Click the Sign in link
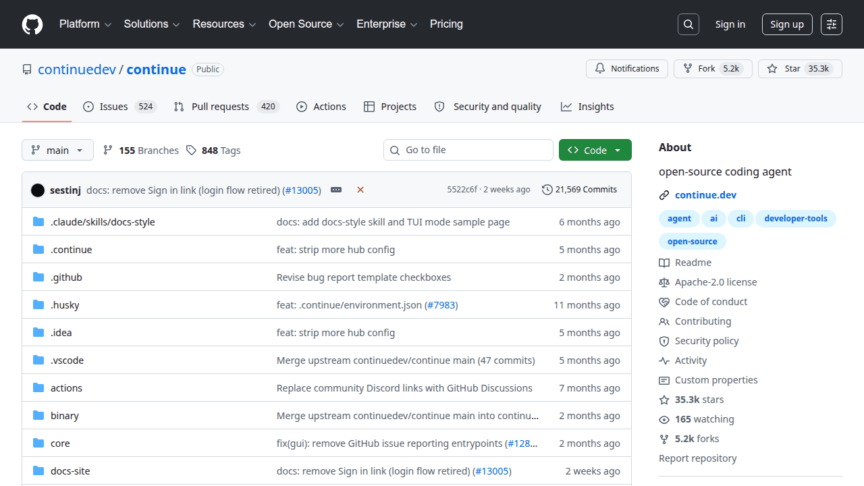 (x=730, y=24)
